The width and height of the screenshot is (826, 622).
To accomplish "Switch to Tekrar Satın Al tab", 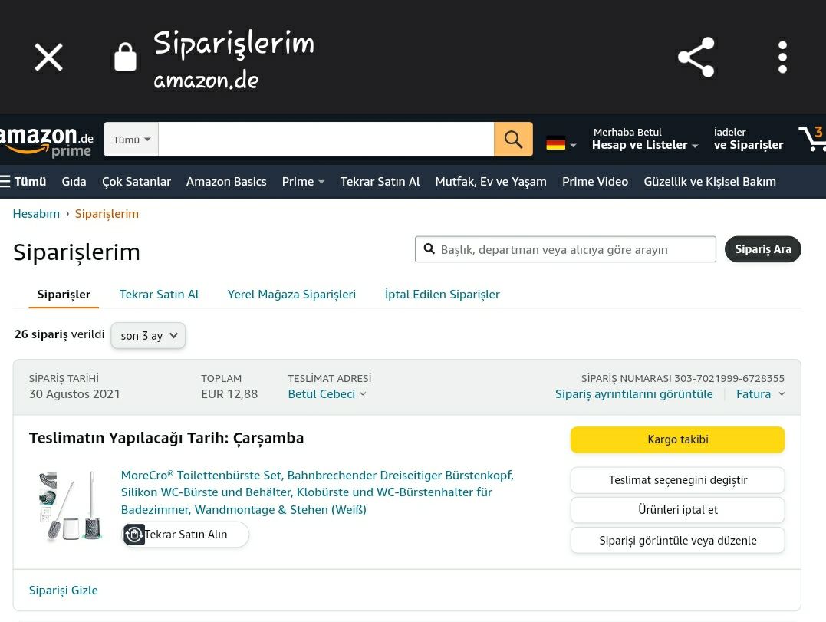I will pos(159,295).
